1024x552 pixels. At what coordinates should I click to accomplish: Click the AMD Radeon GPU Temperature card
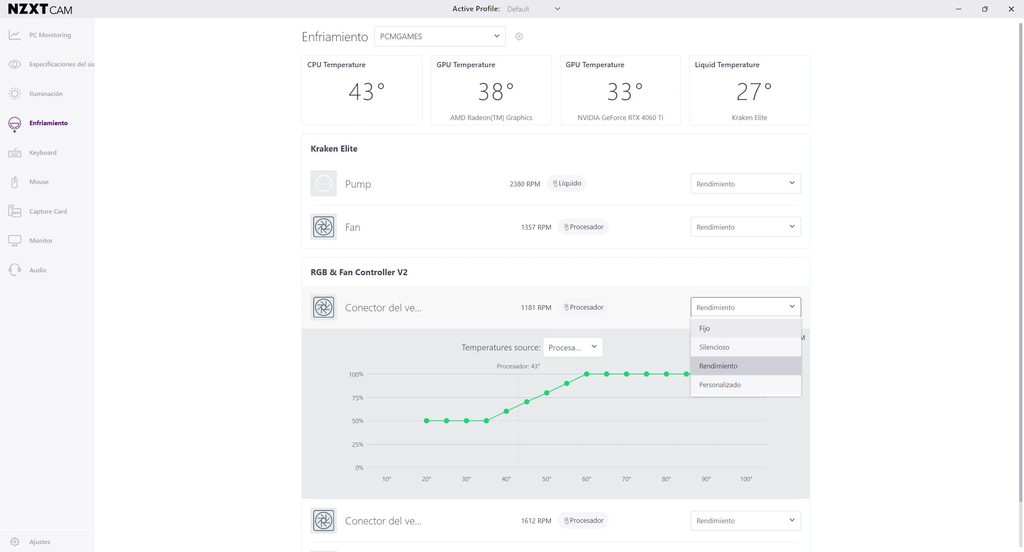tap(491, 90)
